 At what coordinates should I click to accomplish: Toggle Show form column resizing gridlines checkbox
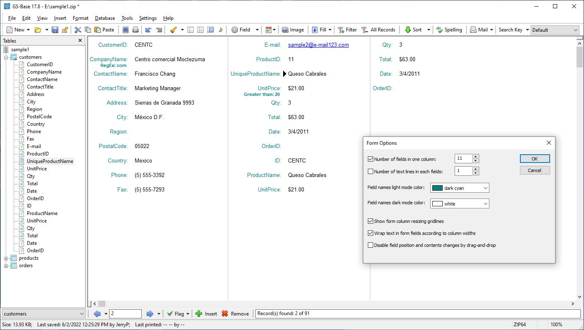tap(370, 221)
